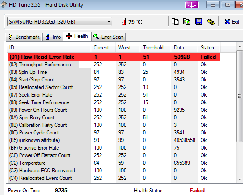Exit the application via the X Exit button
The height and width of the screenshot is (195, 243).
coord(231,22)
